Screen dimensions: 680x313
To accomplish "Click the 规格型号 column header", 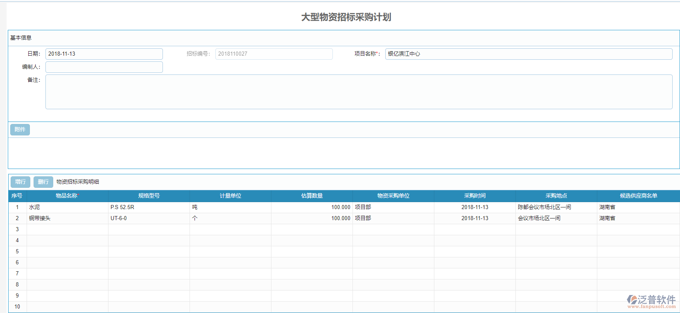I will click(x=149, y=196).
